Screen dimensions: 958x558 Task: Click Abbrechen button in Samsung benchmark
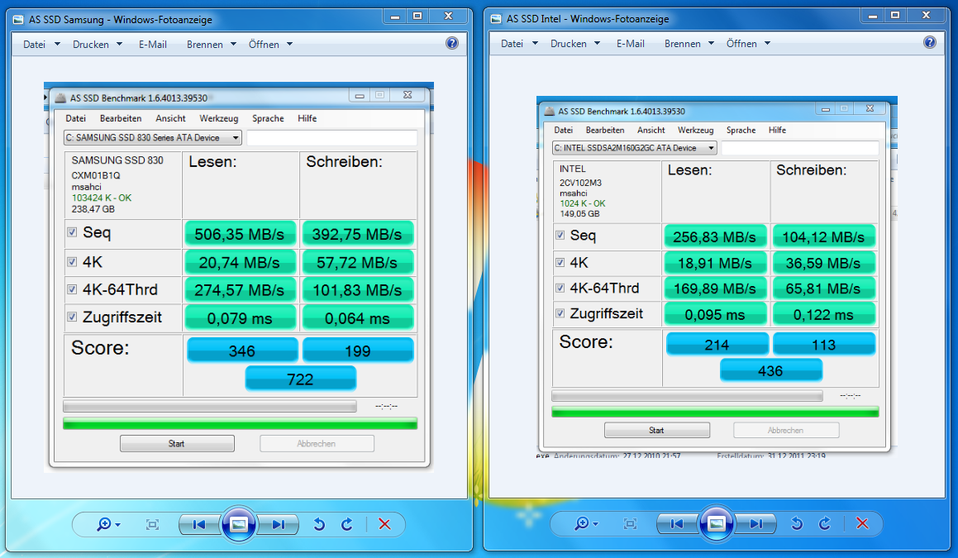317,444
